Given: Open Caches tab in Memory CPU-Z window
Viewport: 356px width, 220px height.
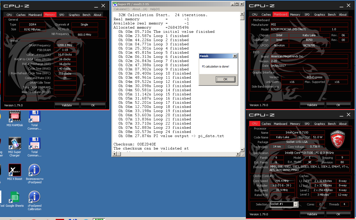Looking at the screenshot, I should pyautogui.click(x=21, y=15).
